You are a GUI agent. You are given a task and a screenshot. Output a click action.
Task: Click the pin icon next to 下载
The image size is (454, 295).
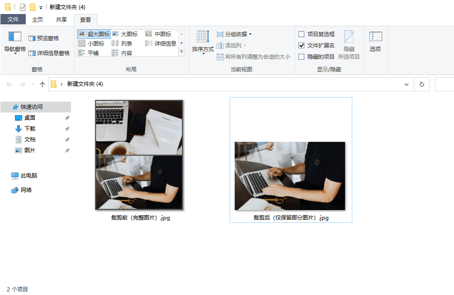(x=67, y=129)
